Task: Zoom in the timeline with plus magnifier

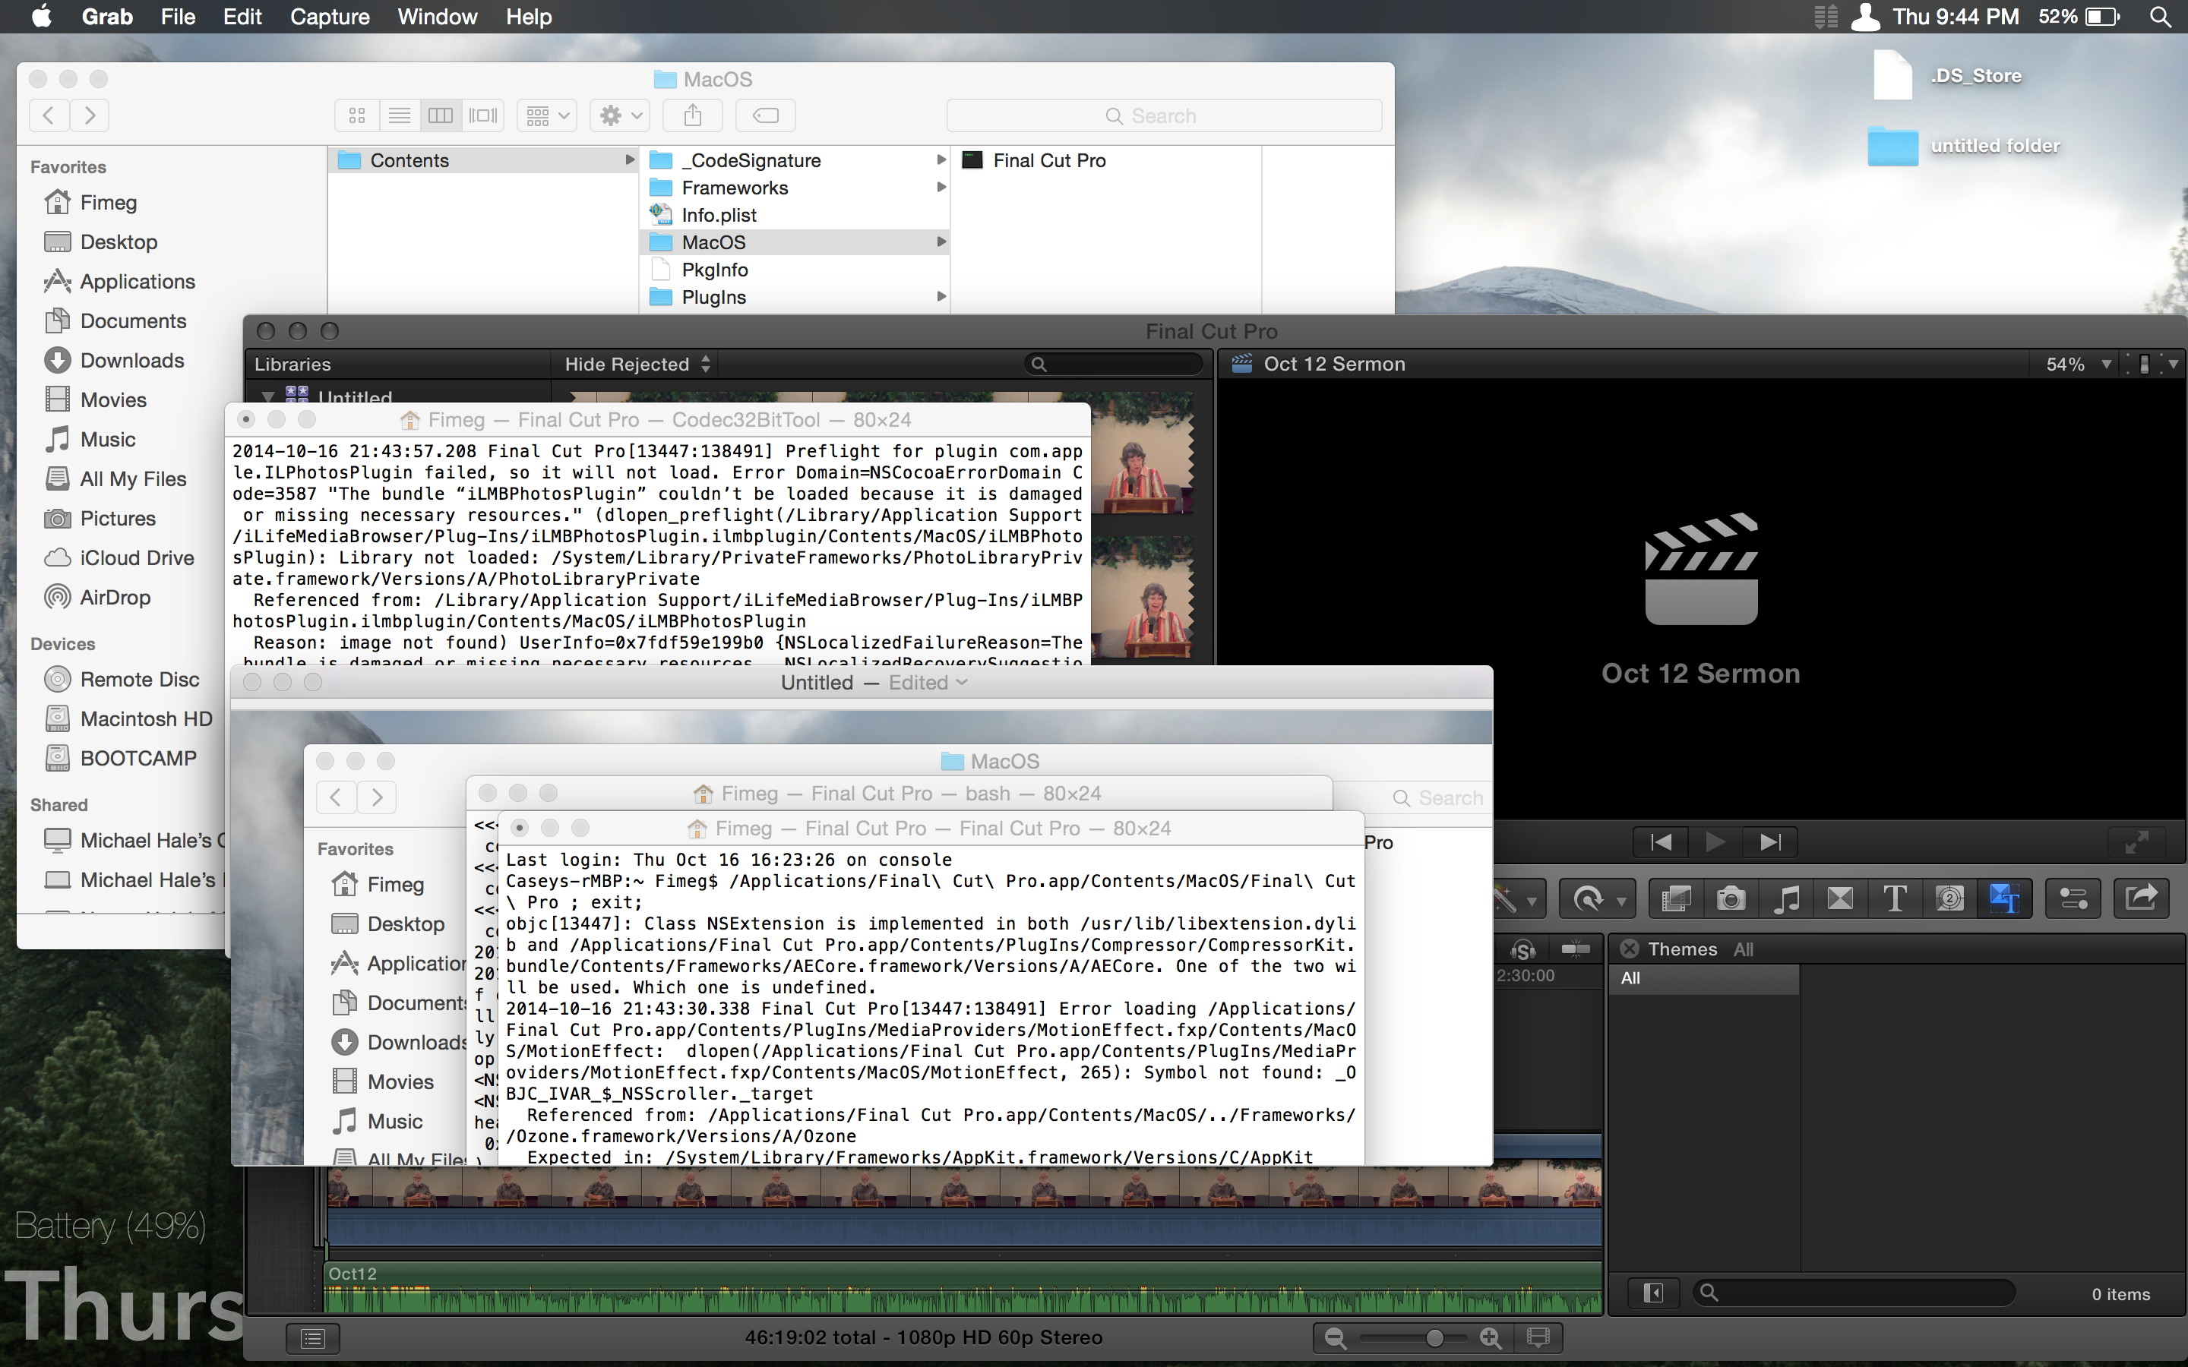Action: pos(1490,1338)
